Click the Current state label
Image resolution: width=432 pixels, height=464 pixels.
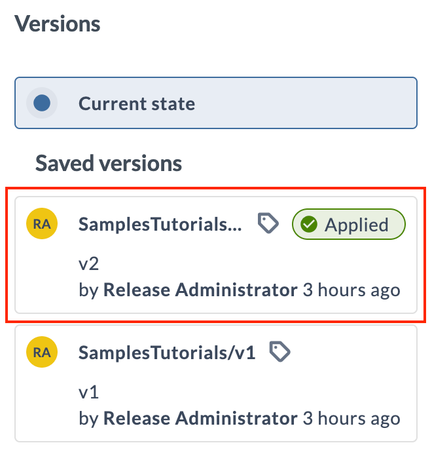[x=137, y=104]
